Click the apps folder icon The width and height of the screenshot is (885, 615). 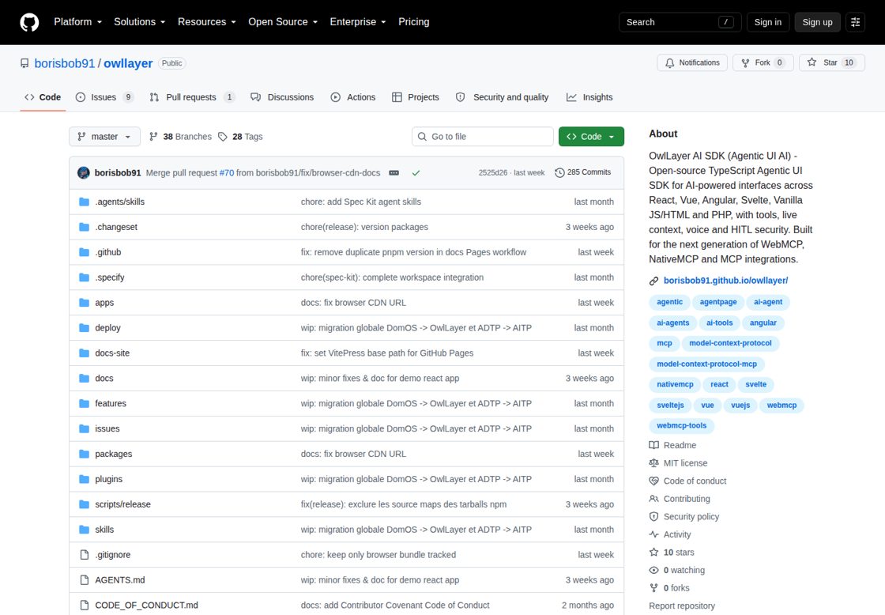coord(84,303)
